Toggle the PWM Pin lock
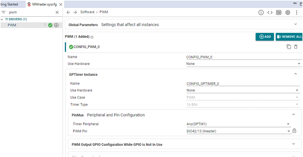This screenshot has width=303, height=157. (x=294, y=131)
